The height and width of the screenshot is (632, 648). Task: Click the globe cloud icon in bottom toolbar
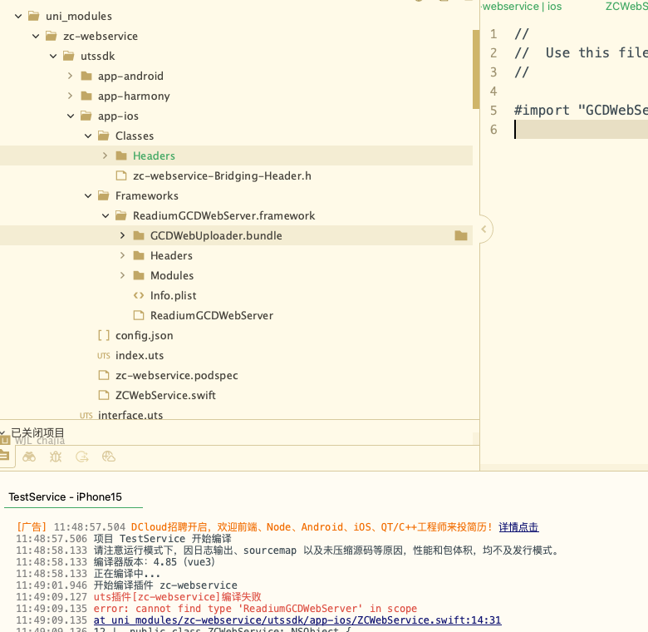coord(108,457)
